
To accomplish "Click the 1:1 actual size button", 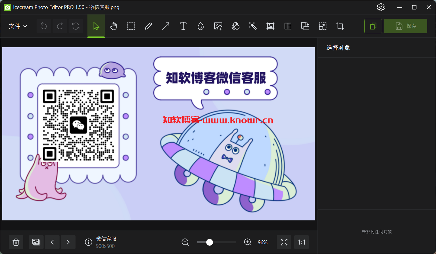I will coord(302,242).
